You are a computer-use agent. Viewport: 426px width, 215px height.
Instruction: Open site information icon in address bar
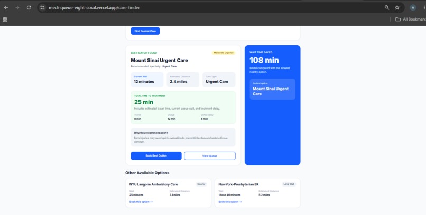42,7
